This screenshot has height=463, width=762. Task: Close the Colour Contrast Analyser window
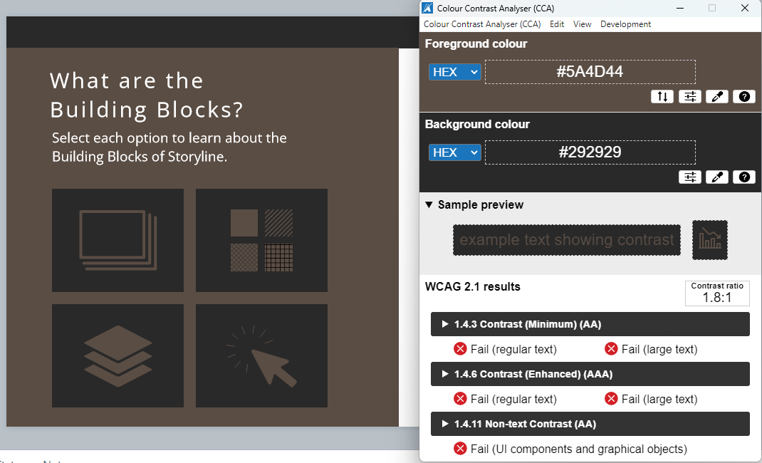(x=744, y=8)
